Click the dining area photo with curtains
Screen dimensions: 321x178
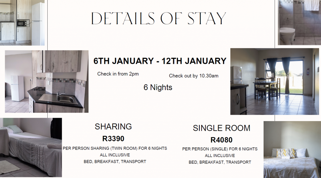pos(275,82)
